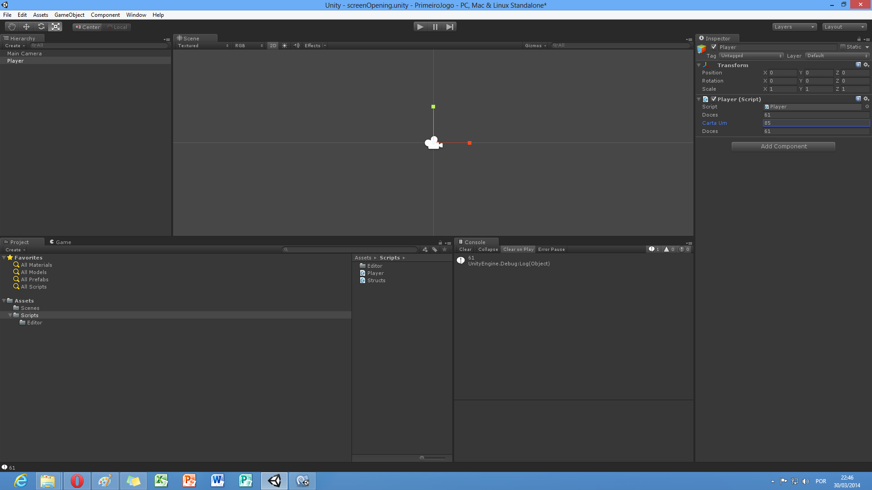Toggle scene lighting sun icon
The width and height of the screenshot is (872, 490).
tap(285, 46)
